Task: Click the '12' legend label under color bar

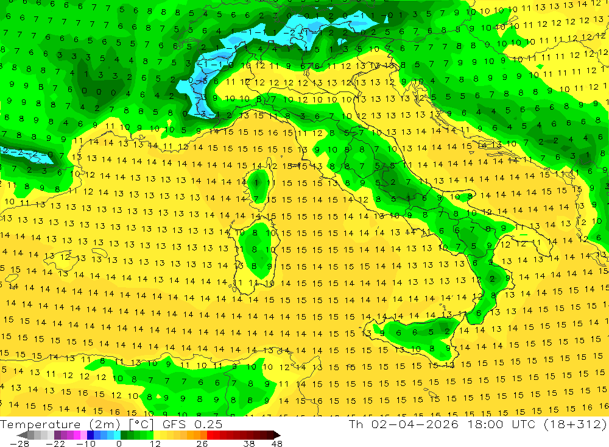Action: [155, 443]
